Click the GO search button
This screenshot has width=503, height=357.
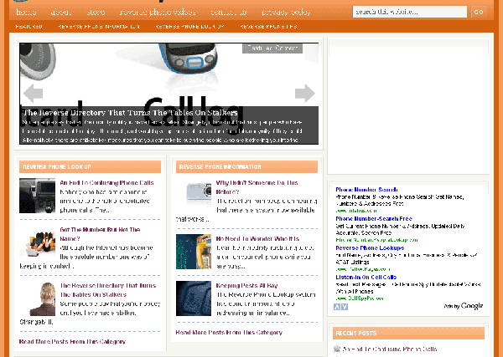click(479, 12)
